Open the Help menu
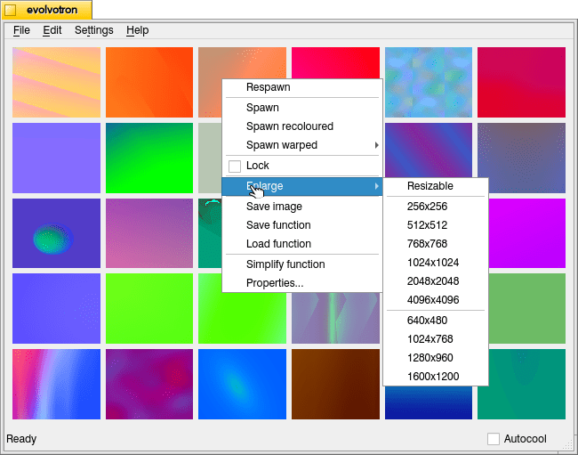Viewport: 578px width, 455px height. pyautogui.click(x=138, y=30)
